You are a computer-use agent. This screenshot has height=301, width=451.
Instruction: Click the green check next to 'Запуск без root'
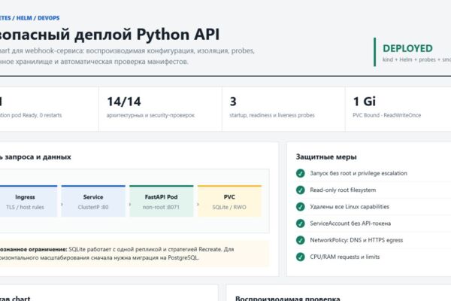pyautogui.click(x=300, y=173)
